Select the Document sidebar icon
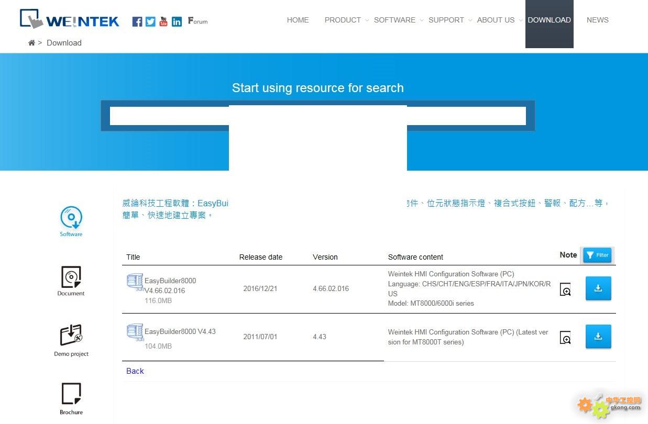The height and width of the screenshot is (424, 648). click(71, 281)
